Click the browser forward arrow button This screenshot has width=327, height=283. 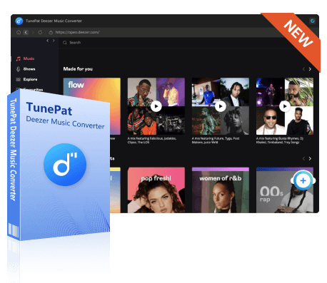click(33, 32)
